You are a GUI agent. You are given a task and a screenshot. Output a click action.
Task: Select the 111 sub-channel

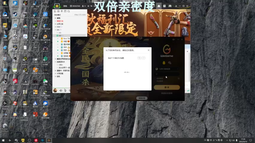pos(60,33)
